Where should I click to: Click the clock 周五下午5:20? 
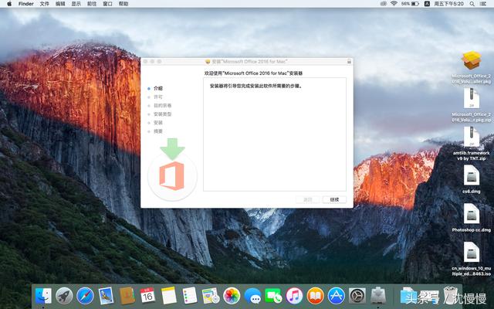point(449,4)
